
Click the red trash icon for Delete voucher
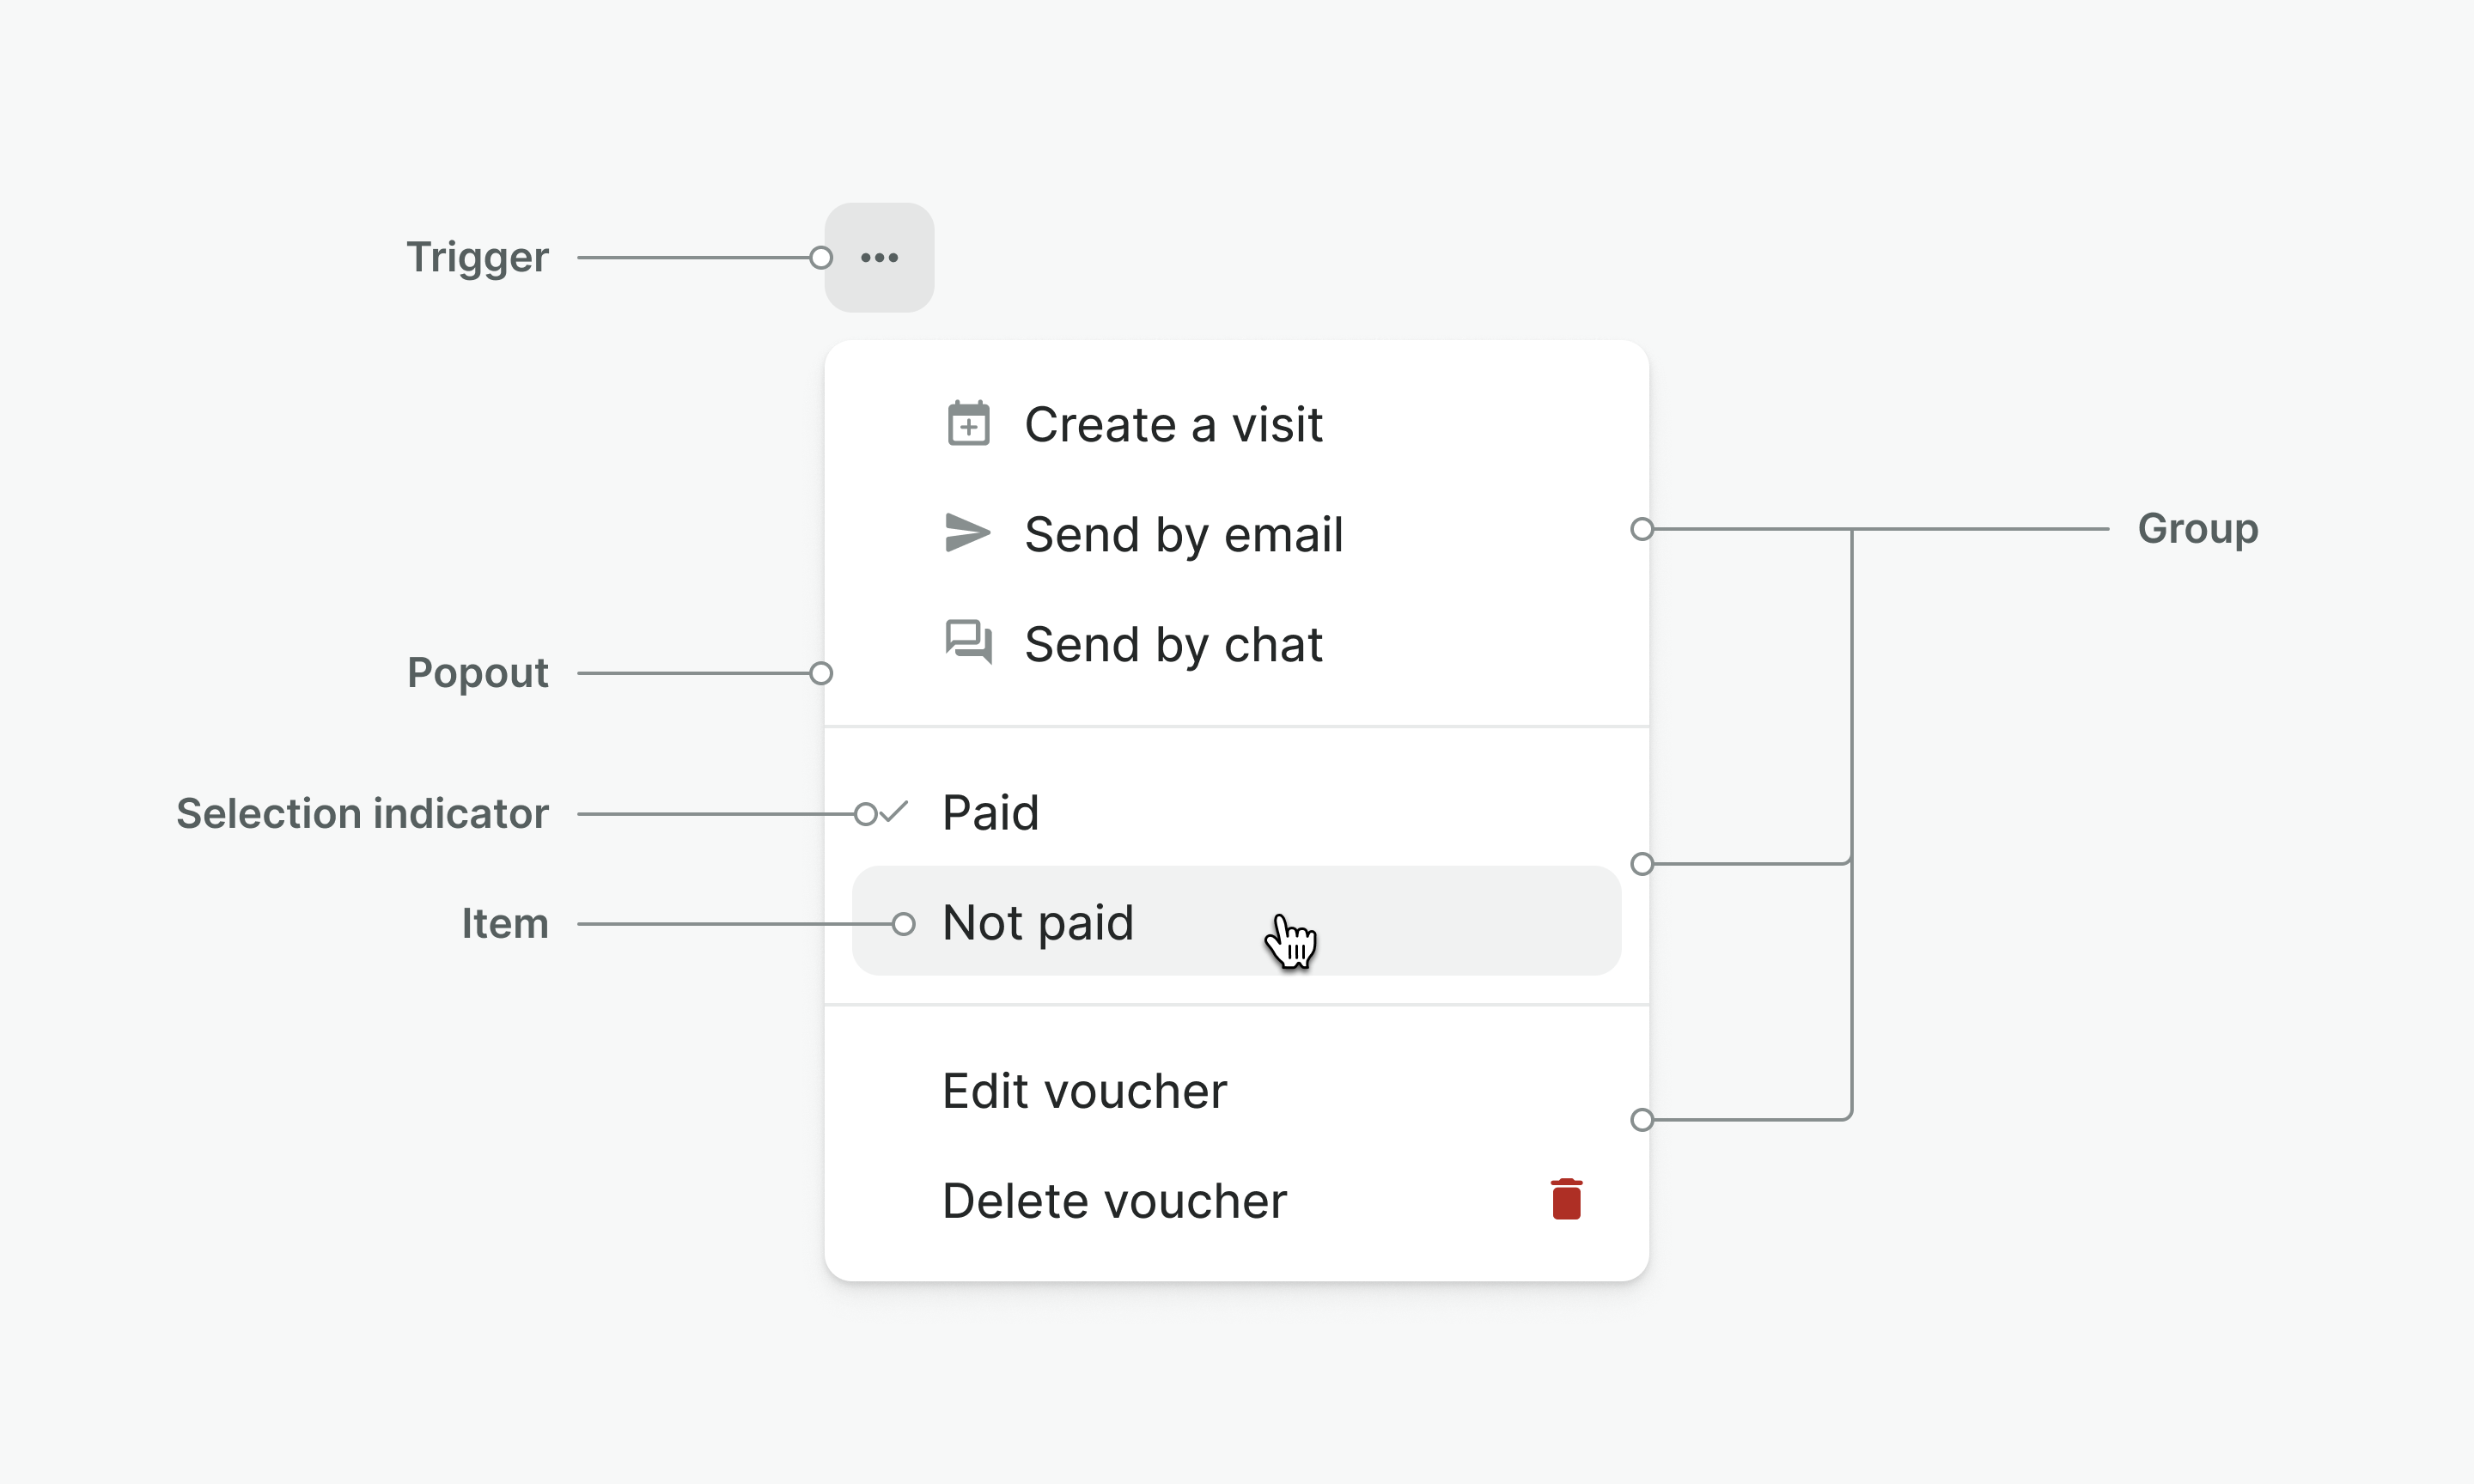1566,1198
